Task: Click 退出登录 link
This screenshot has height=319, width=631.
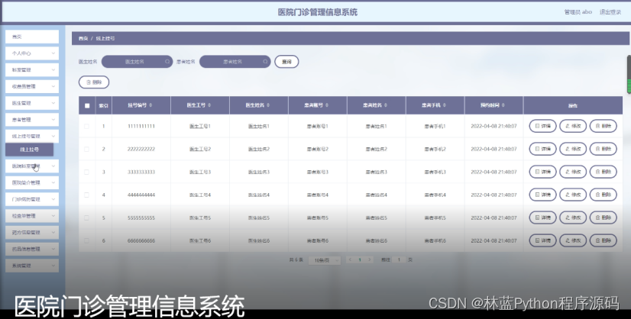Action: pyautogui.click(x=610, y=12)
